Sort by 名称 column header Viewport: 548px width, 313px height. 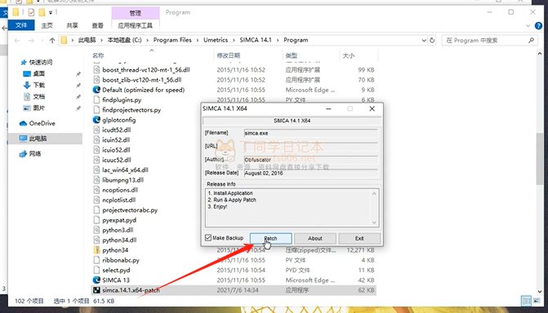(98, 55)
